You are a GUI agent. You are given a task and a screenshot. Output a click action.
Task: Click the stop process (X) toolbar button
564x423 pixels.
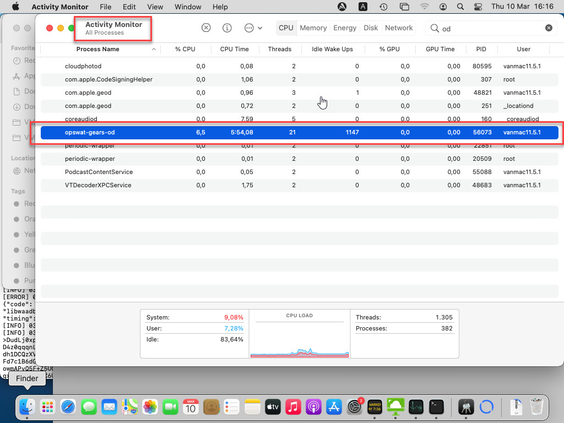pos(206,28)
